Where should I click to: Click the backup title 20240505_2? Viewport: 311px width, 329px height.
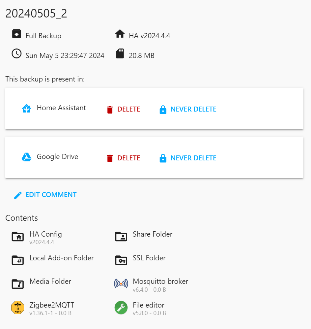[36, 14]
